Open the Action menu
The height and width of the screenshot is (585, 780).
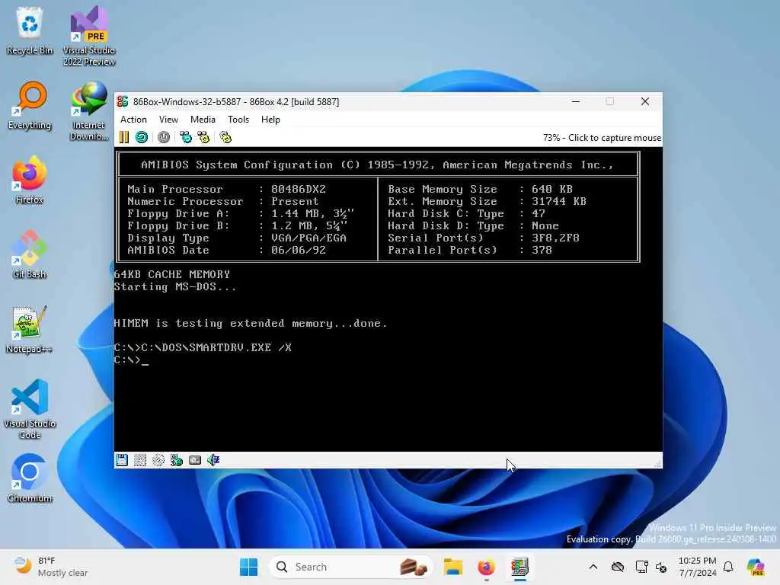tap(133, 120)
